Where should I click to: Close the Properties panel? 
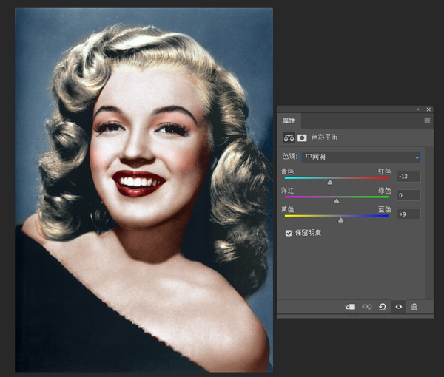coord(428,109)
